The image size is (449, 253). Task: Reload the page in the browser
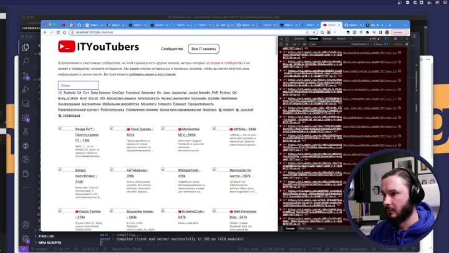coord(58,32)
